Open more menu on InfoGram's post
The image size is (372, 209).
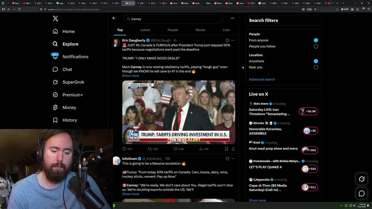(233, 159)
